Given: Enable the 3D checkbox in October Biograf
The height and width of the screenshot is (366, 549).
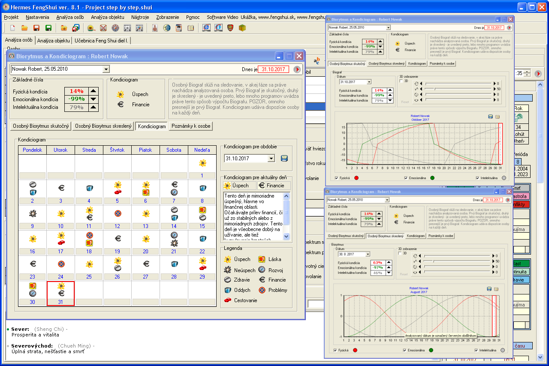Looking at the screenshot, I should point(401,81).
